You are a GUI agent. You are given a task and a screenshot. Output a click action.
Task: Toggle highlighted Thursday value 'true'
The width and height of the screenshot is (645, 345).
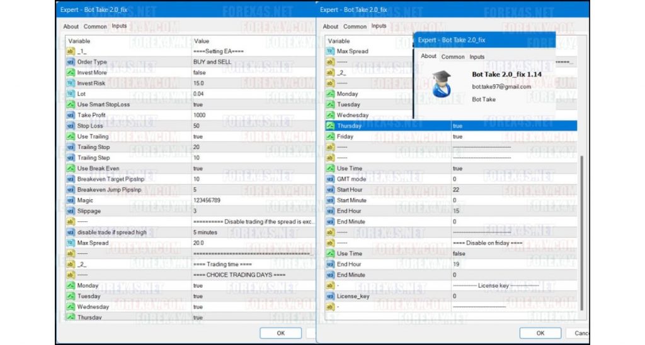tap(457, 126)
